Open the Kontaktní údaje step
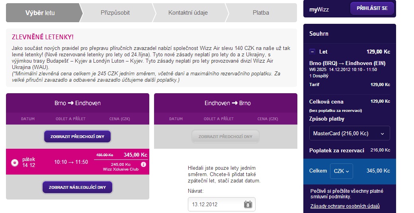 click(x=188, y=13)
